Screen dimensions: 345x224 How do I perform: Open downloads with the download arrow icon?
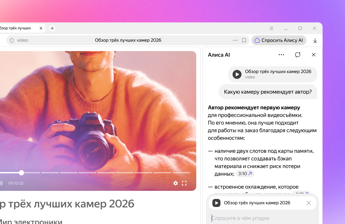(315, 41)
